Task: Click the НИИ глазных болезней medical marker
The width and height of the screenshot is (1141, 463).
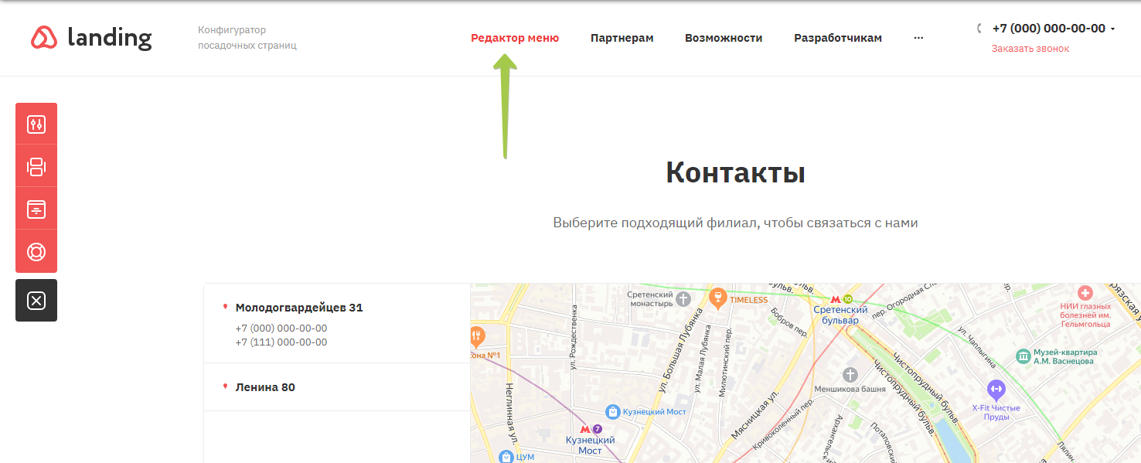Action: pos(1085,293)
